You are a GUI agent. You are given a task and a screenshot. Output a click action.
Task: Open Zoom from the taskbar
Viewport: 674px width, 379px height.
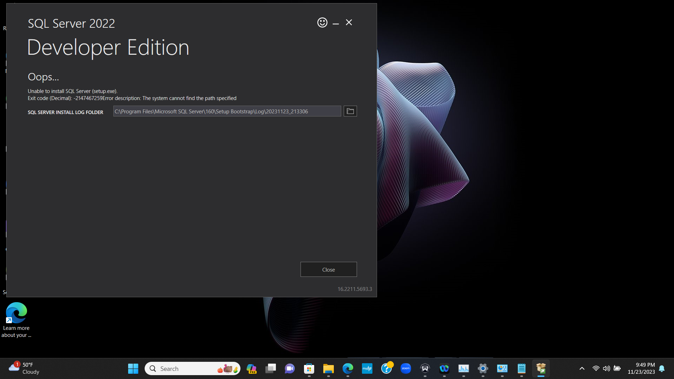click(406, 368)
